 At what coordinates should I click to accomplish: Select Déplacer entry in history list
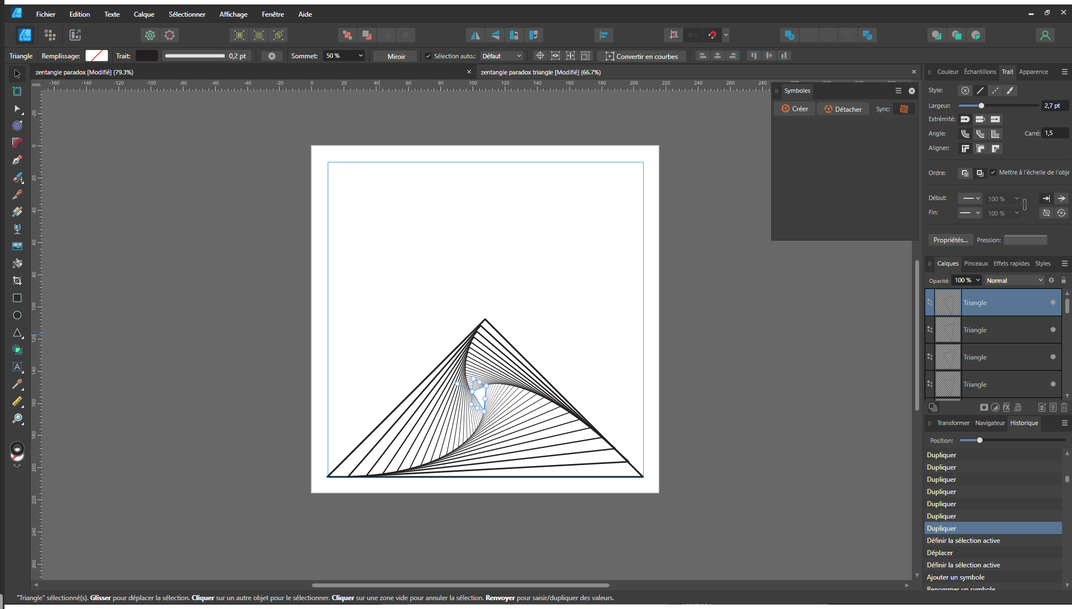click(940, 552)
